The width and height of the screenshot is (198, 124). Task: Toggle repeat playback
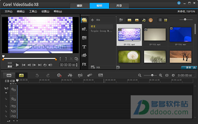(x=45, y=65)
